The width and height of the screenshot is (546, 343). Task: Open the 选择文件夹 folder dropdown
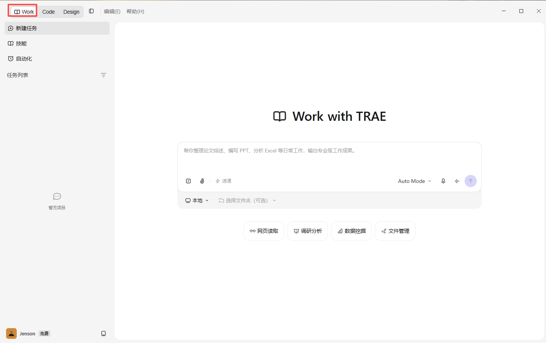[x=247, y=200]
